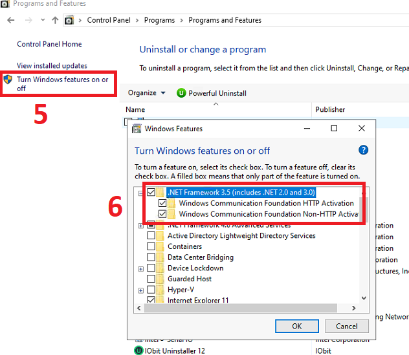Image resolution: width=409 pixels, height=355 pixels.
Task: Click the Programs and Features window title icon
Action: [5, 4]
